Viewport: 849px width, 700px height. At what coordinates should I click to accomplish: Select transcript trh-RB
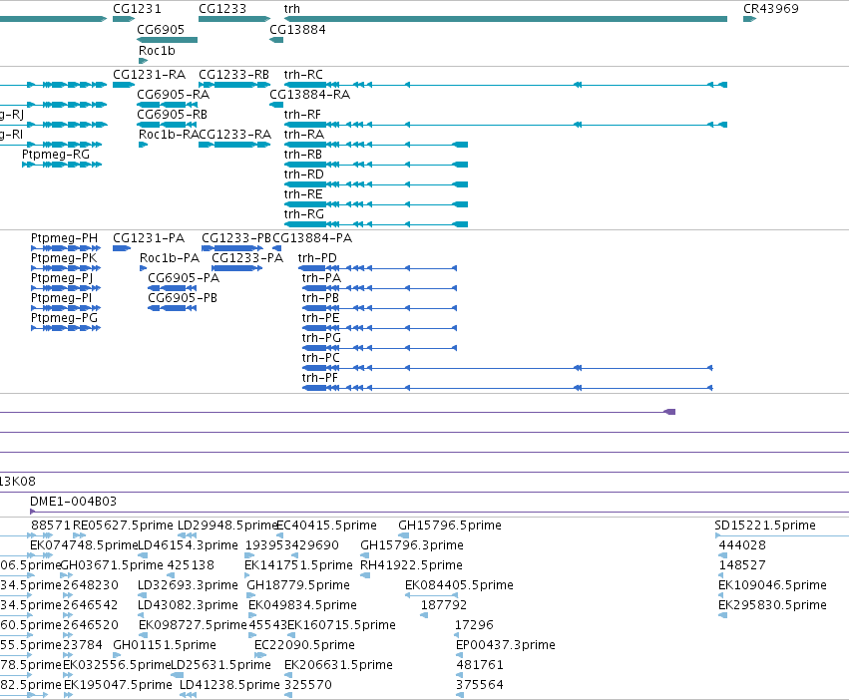coord(376,165)
